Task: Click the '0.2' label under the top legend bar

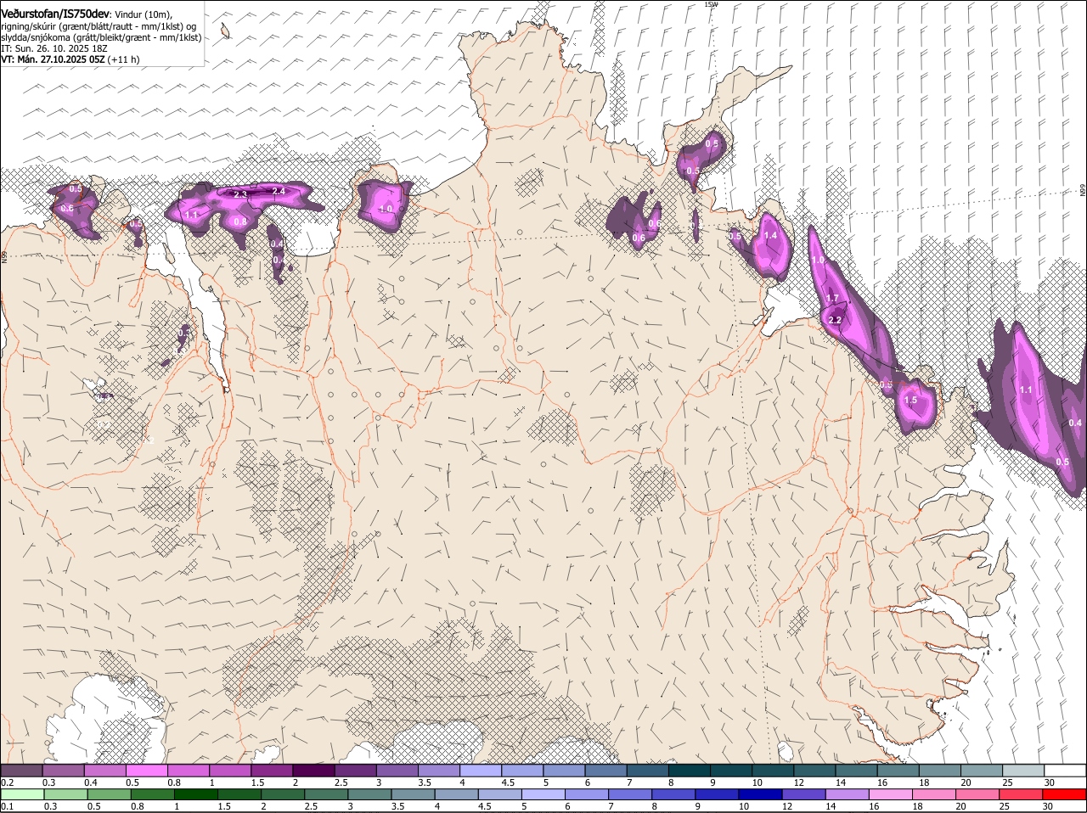Action: click(7, 782)
